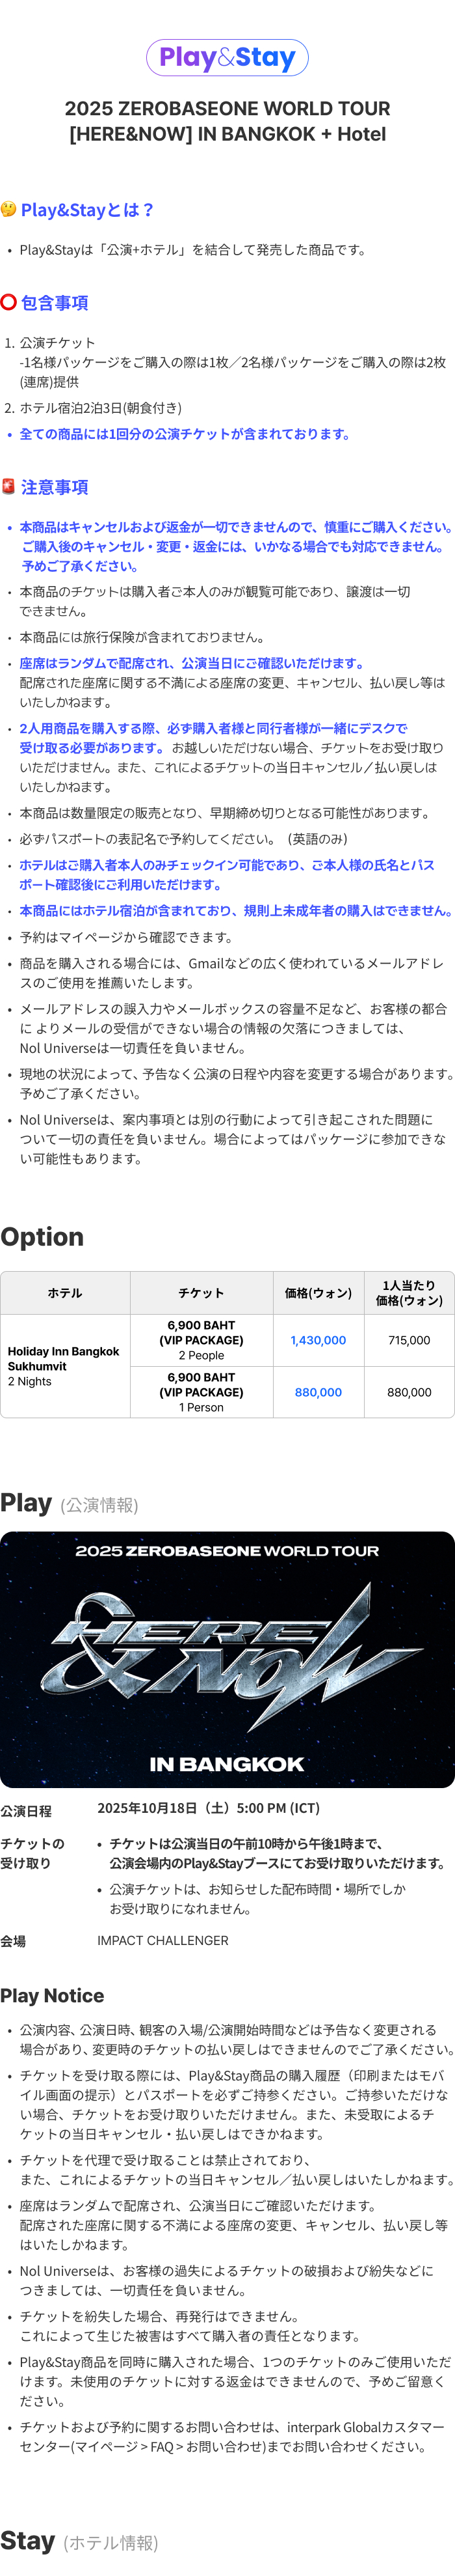Click the IMPACT CHALLENGER venue name
This screenshot has height=2576, width=455.
[x=162, y=1940]
